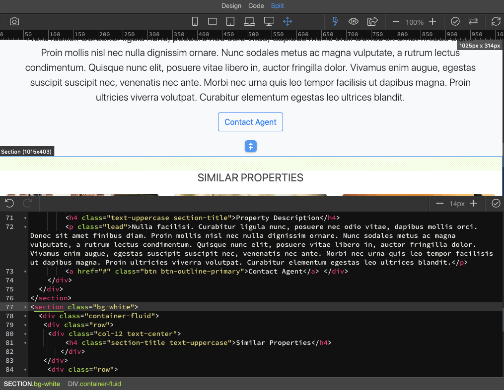Switch to phone viewport size

(195, 21)
